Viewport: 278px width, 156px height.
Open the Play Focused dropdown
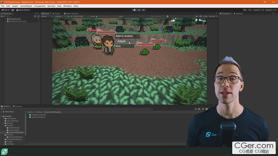[x=157, y=16]
